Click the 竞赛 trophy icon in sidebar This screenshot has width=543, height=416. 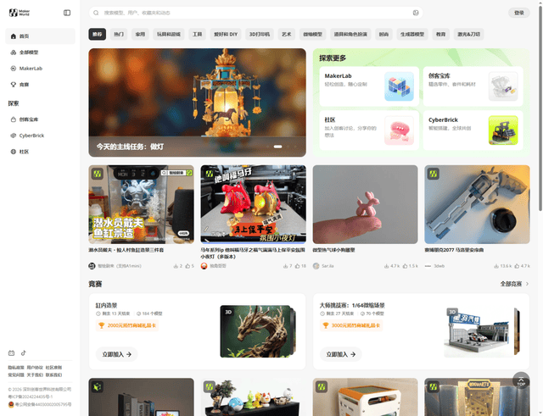coord(13,85)
